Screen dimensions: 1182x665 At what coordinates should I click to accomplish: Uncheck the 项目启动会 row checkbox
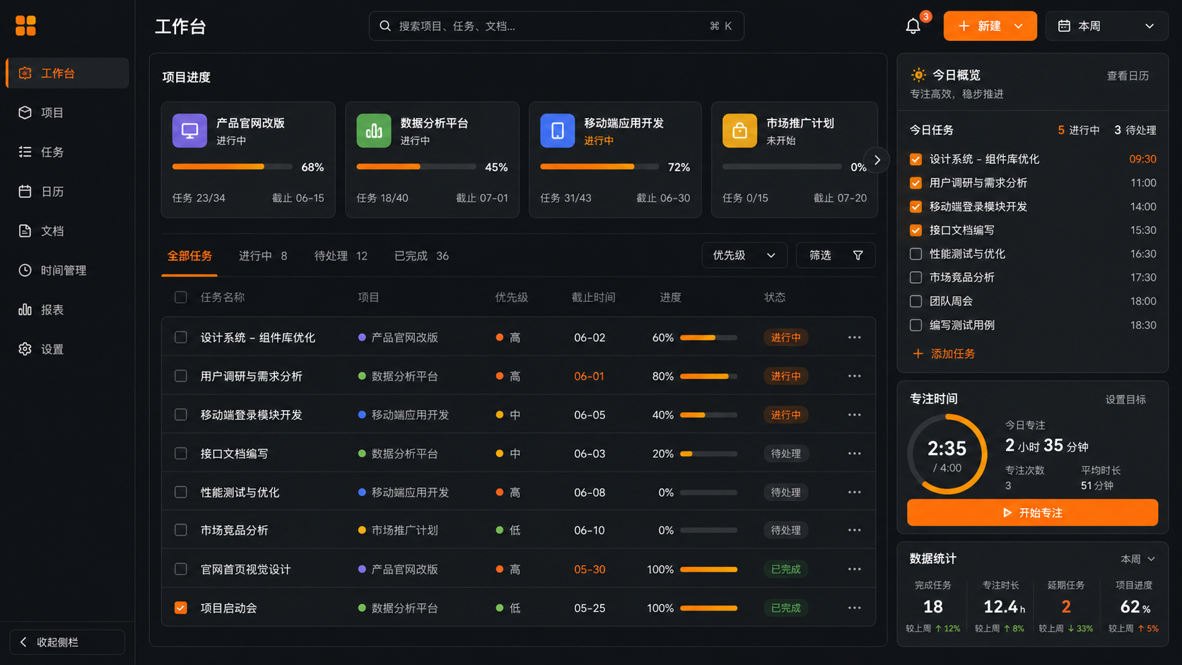(x=181, y=608)
